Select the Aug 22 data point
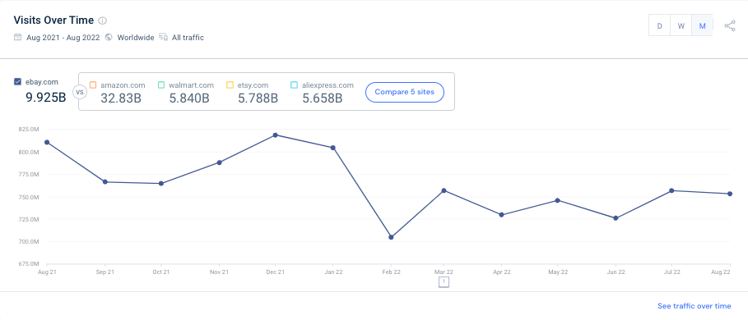 click(730, 194)
